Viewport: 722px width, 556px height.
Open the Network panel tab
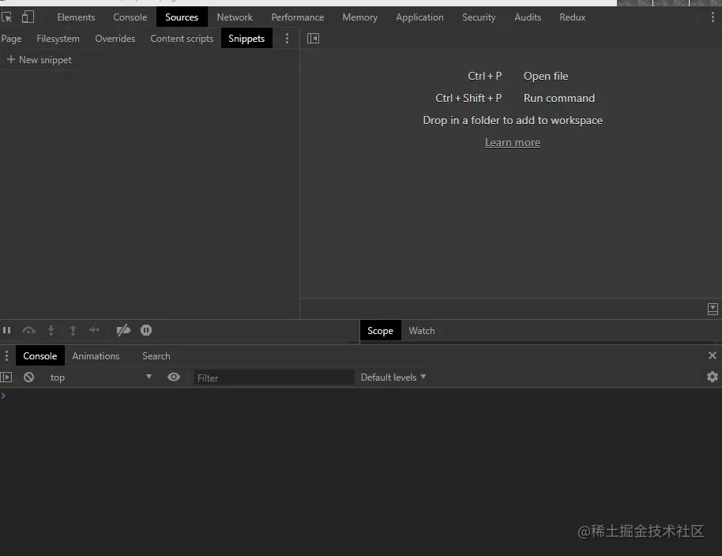235,17
